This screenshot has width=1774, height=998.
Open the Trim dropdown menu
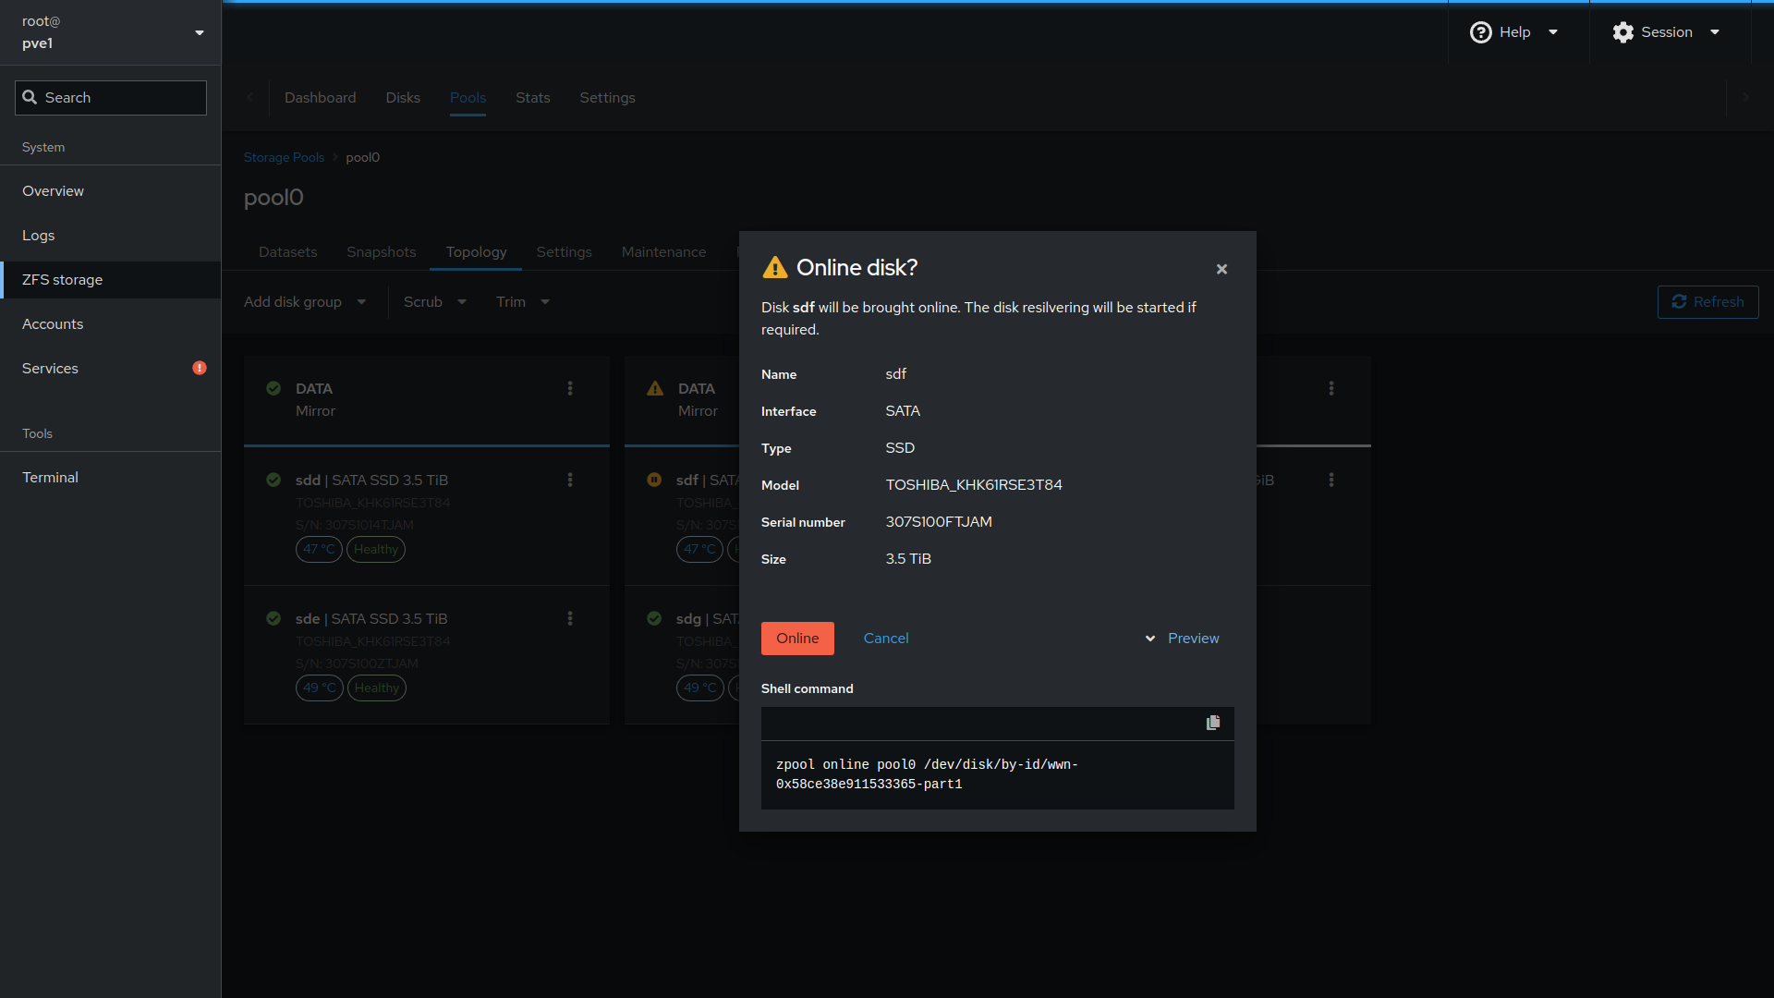pos(522,302)
